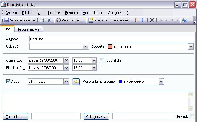Click the Asunto field containing Dentista
This screenshot has height=122, width=197.
[x=111, y=39]
